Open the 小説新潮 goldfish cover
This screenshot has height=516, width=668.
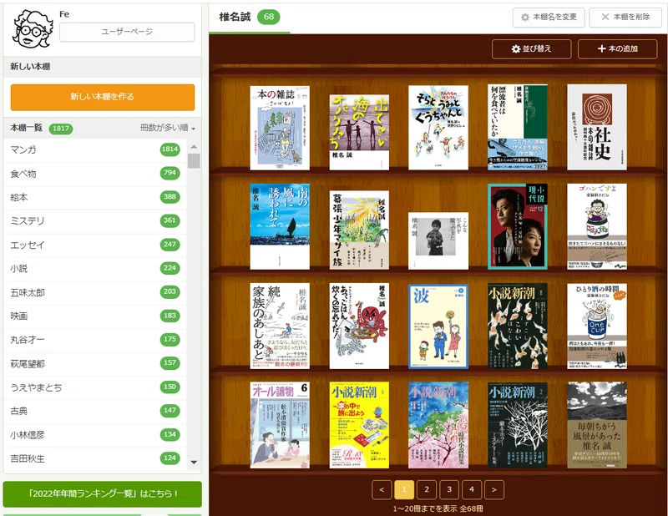517,326
